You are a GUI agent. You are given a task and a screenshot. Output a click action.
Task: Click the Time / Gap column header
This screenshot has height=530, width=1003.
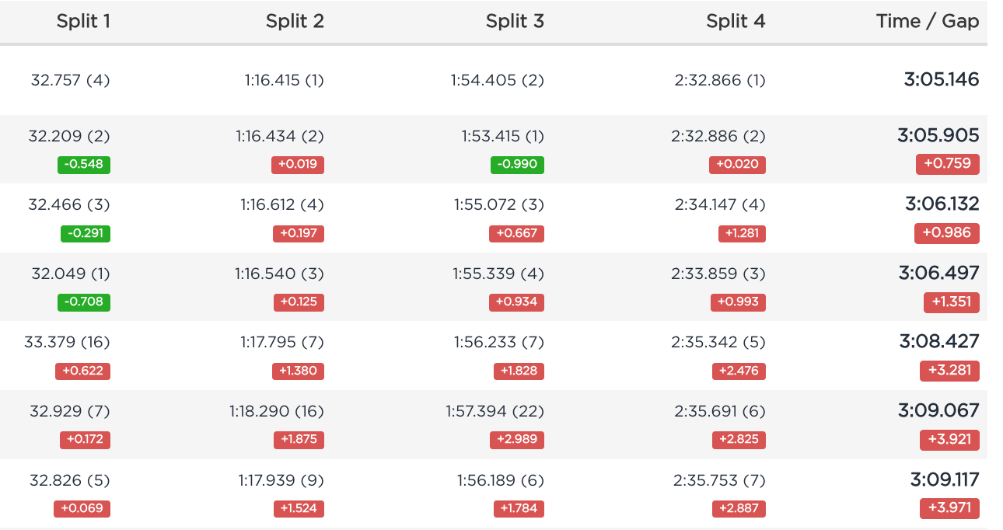point(927,22)
